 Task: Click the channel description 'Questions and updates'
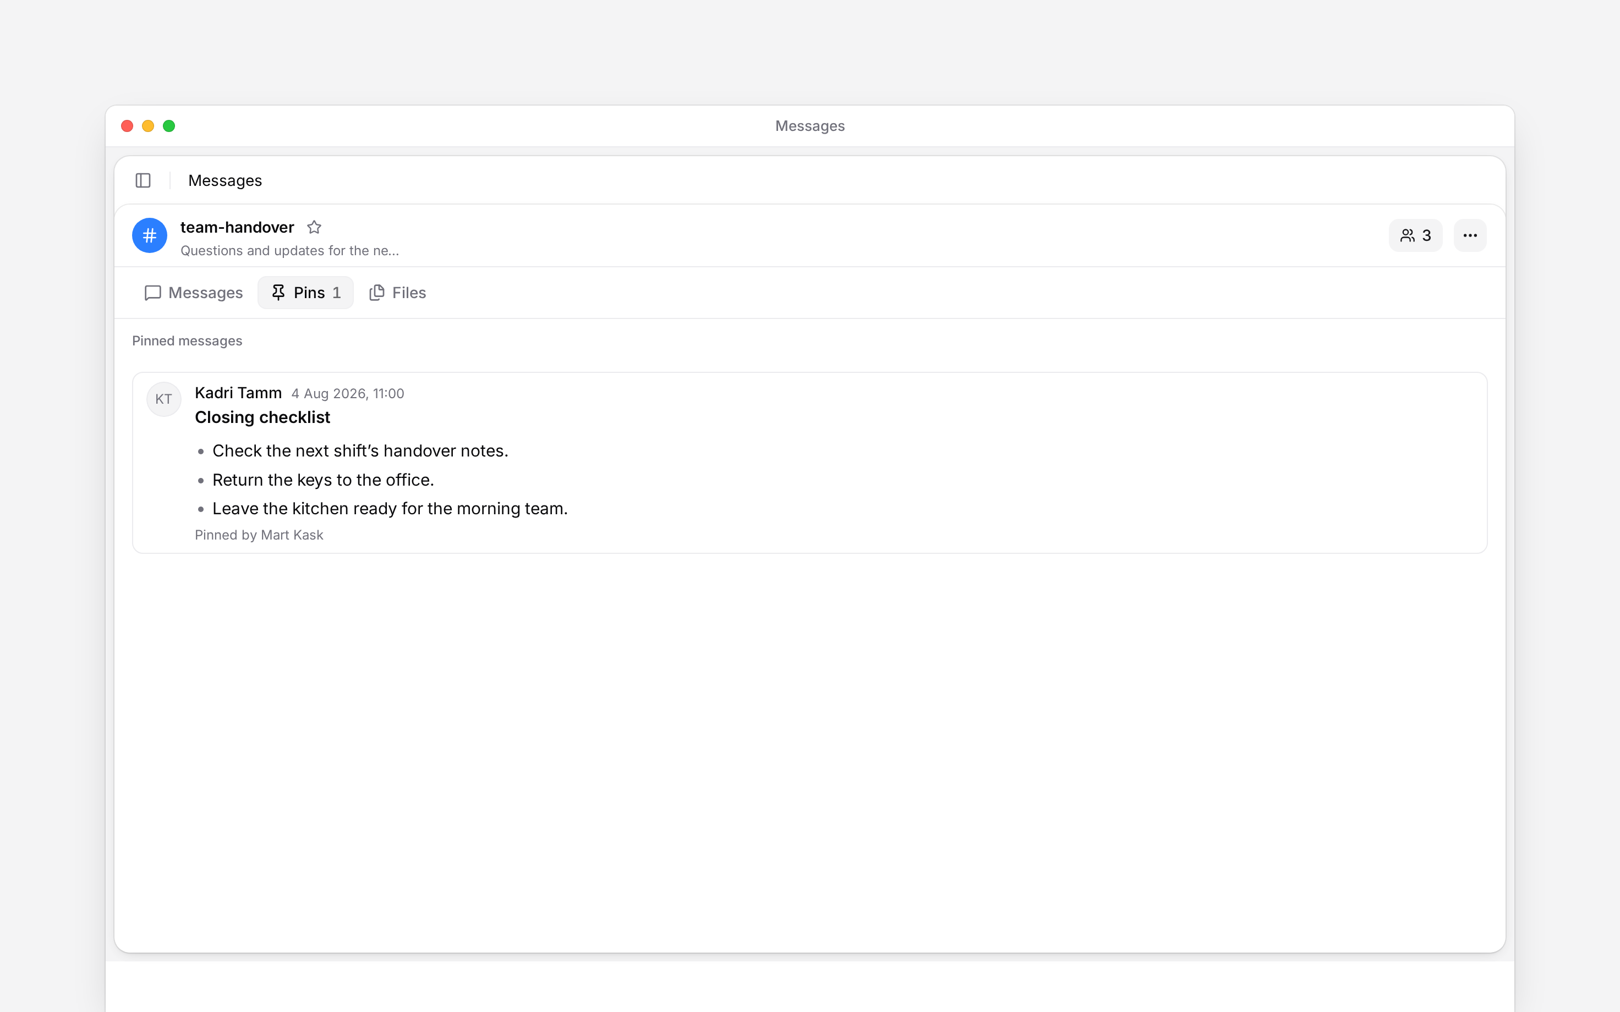(x=289, y=251)
